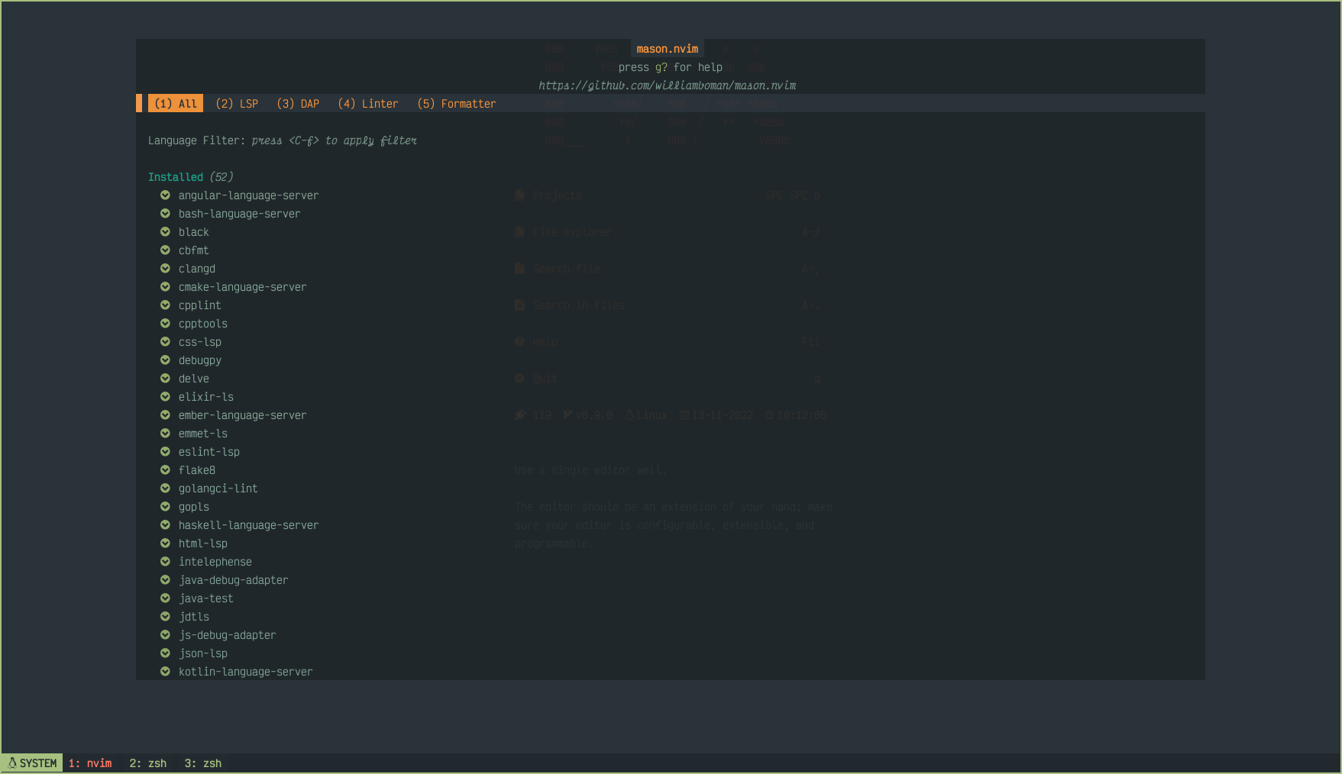1342x774 pixels.
Task: Select the eslint-lsp package
Action: [x=209, y=452]
